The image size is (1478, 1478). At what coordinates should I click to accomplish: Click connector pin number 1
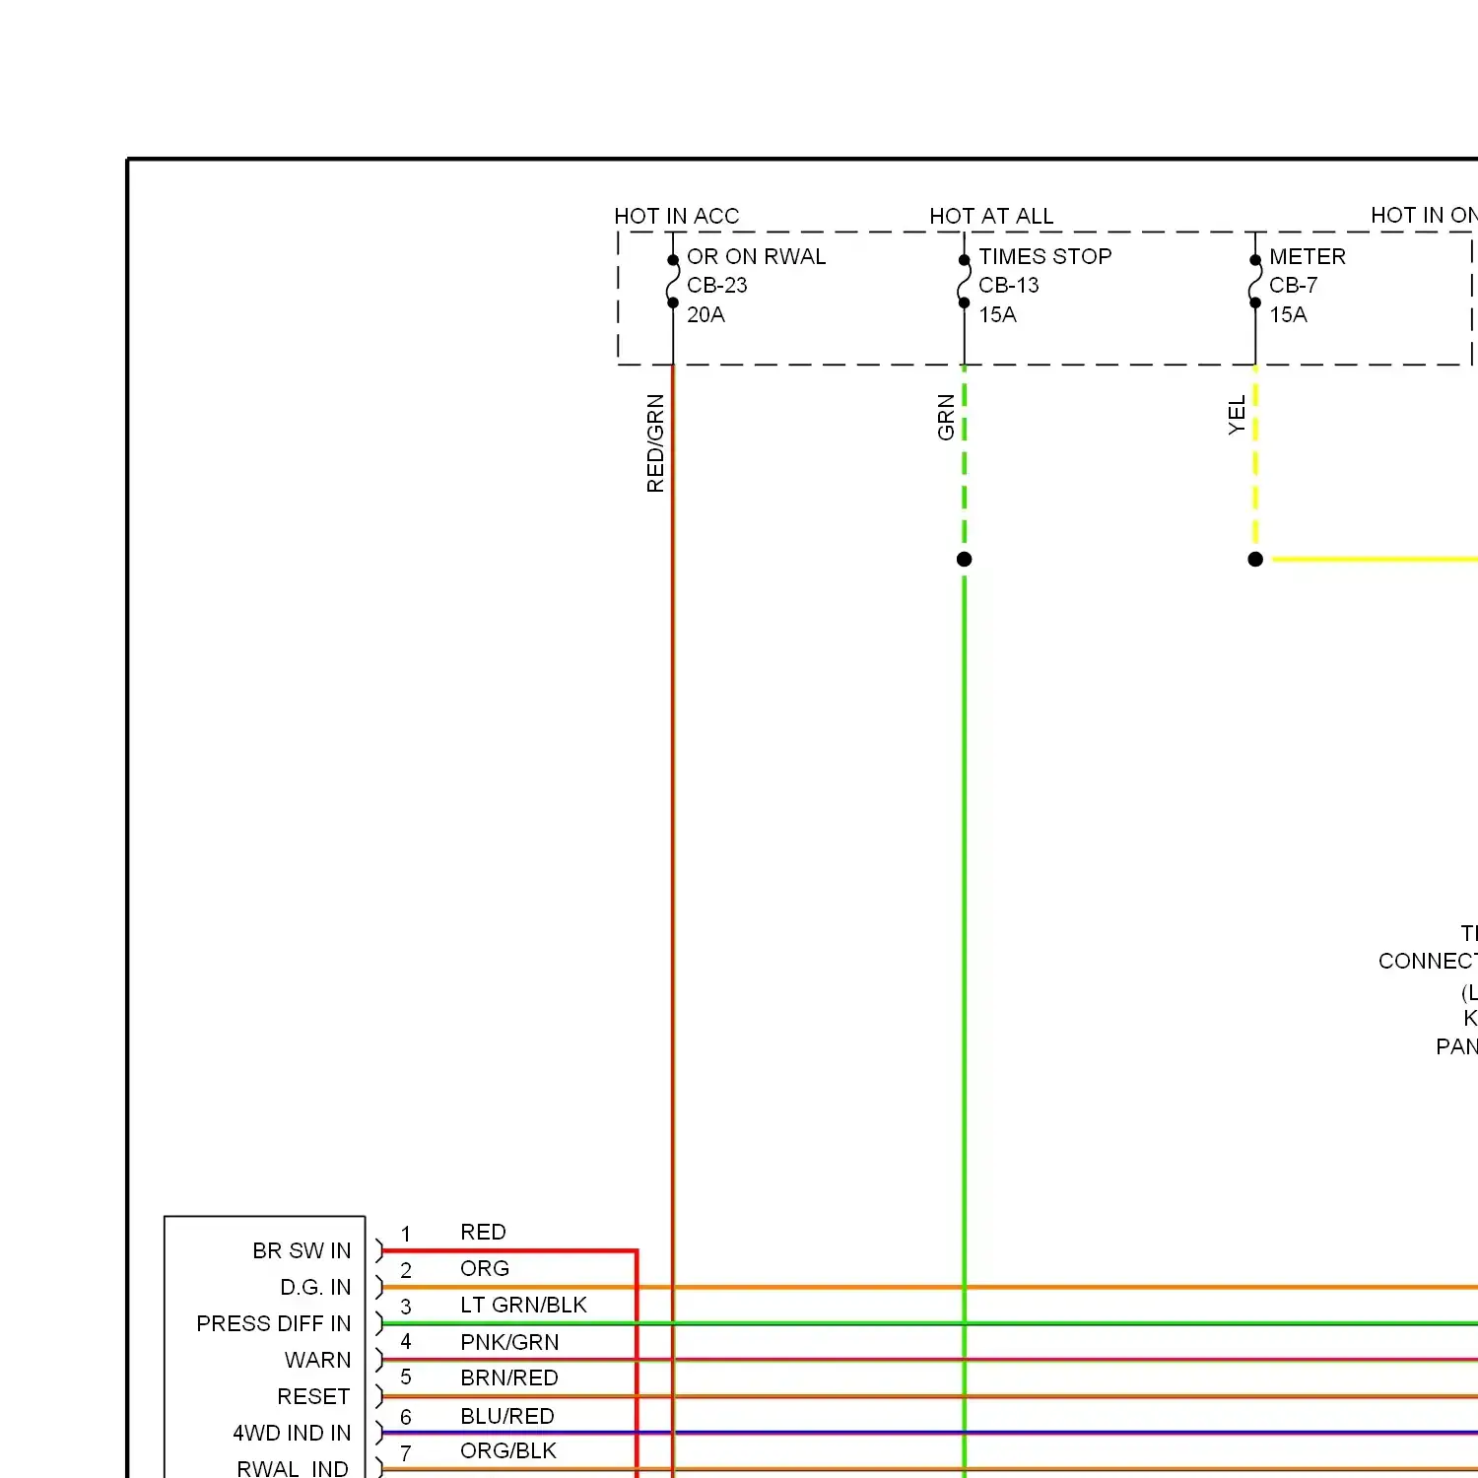pos(405,1234)
